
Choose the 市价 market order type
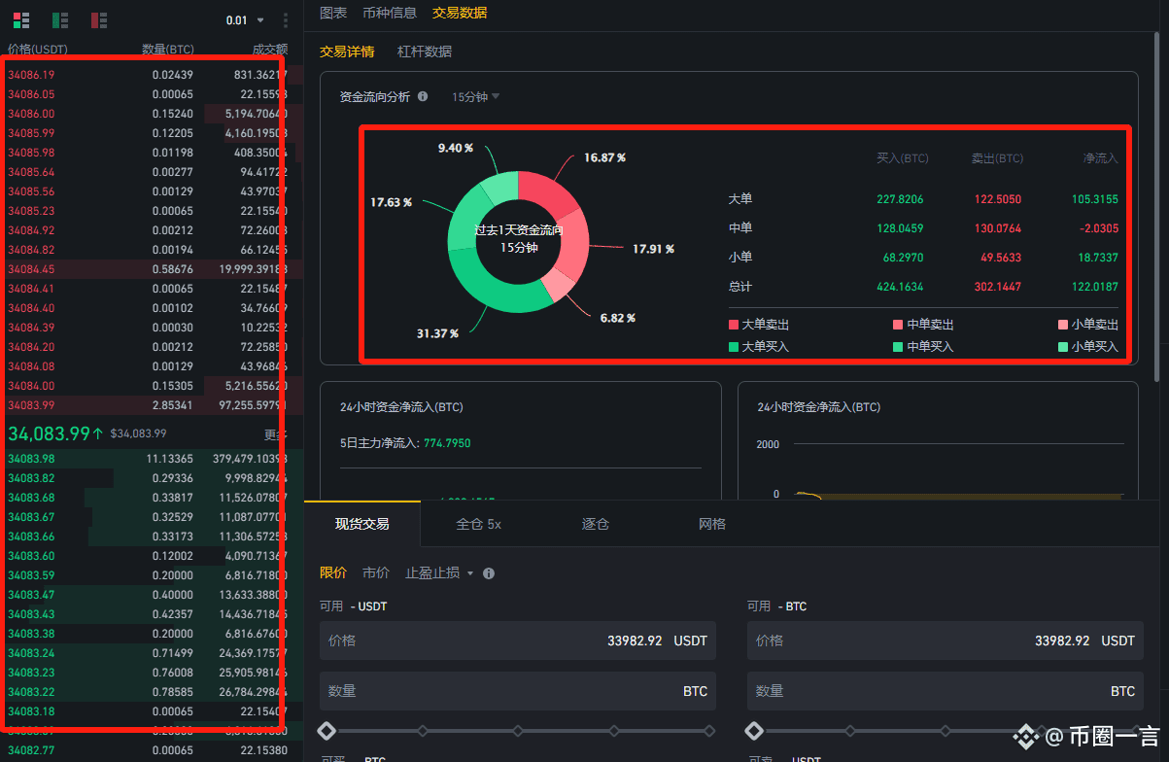click(x=376, y=573)
